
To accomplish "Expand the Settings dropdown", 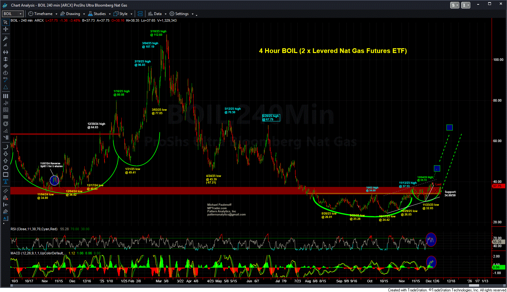I will coord(182,14).
